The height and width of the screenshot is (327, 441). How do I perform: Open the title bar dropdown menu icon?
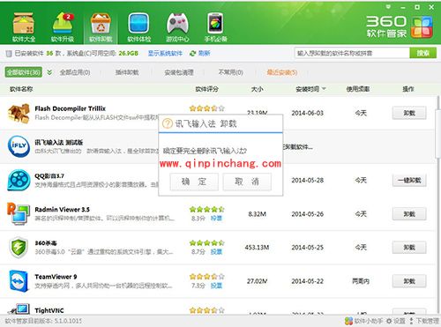388,7
